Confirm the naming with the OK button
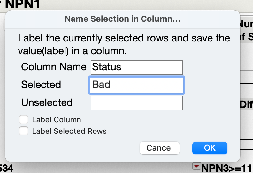The height and width of the screenshot is (173, 253). point(210,148)
